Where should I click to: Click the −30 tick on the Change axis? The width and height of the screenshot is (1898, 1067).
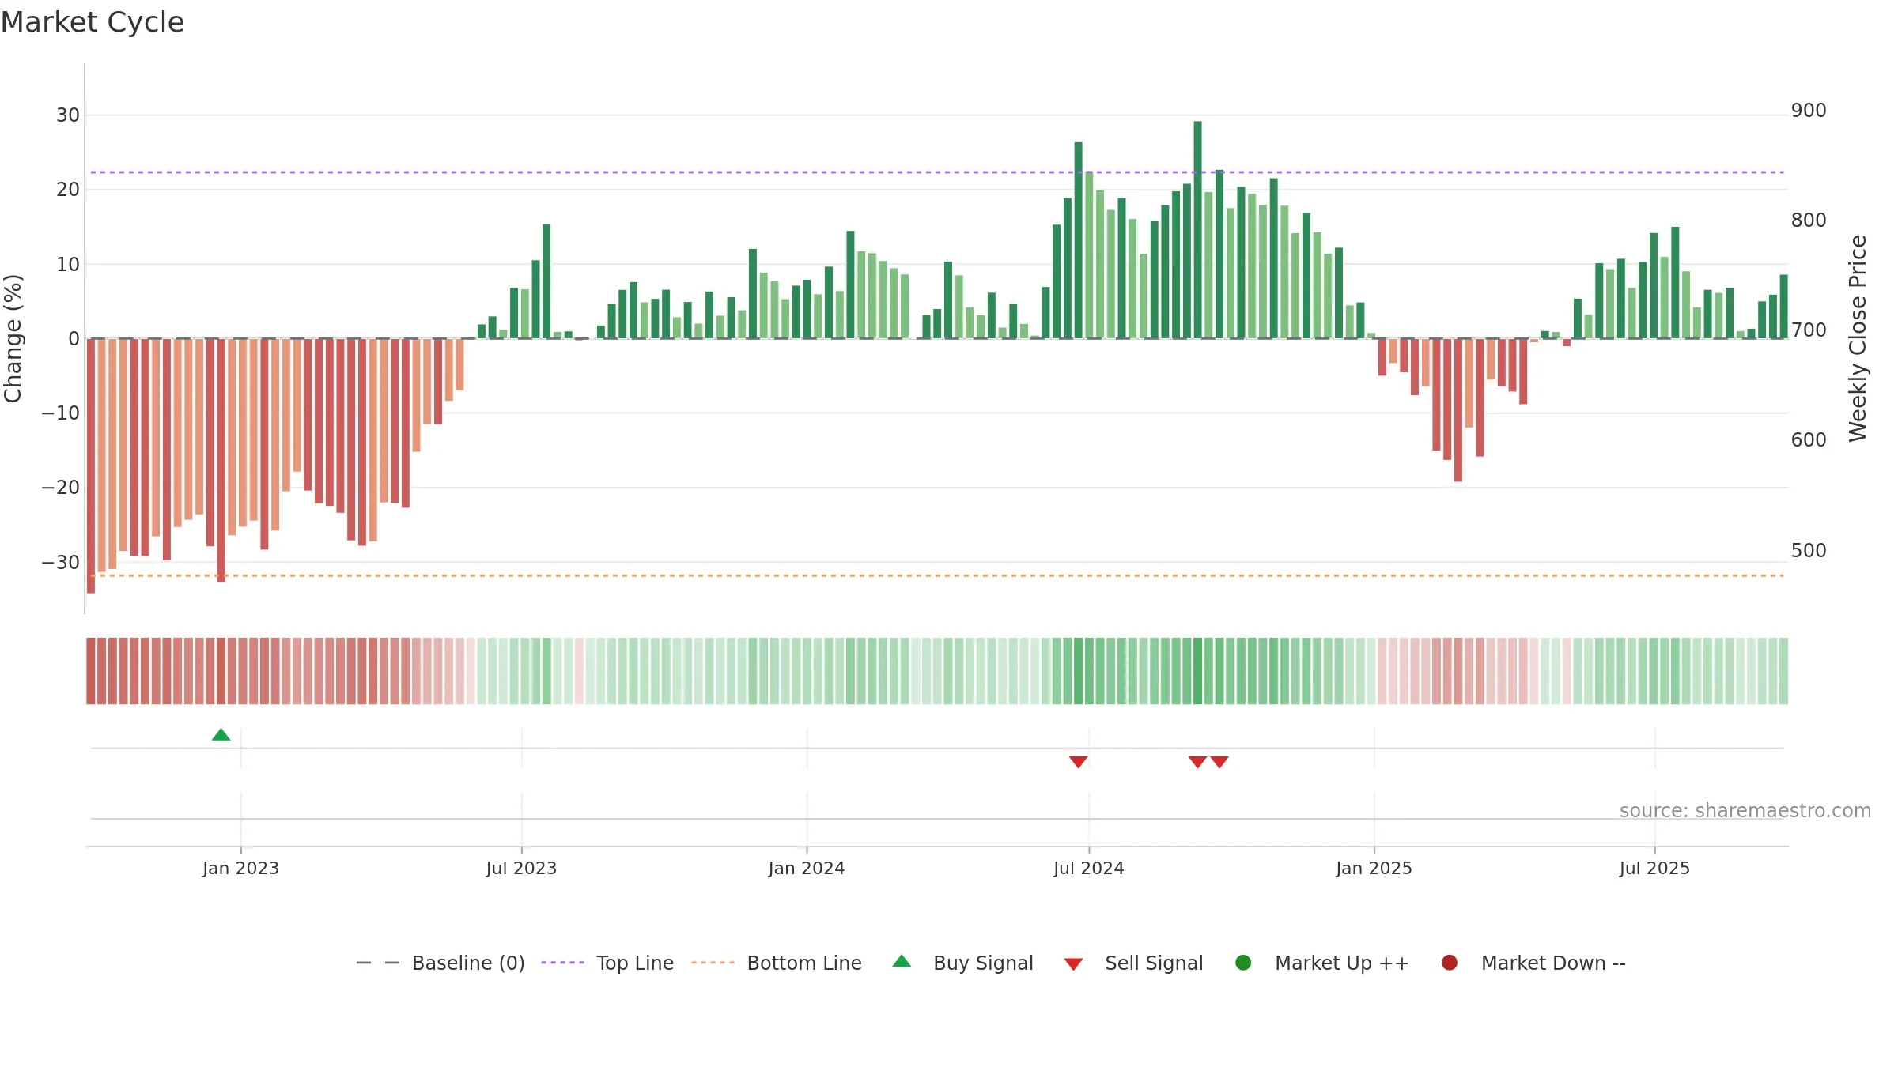(x=61, y=563)
